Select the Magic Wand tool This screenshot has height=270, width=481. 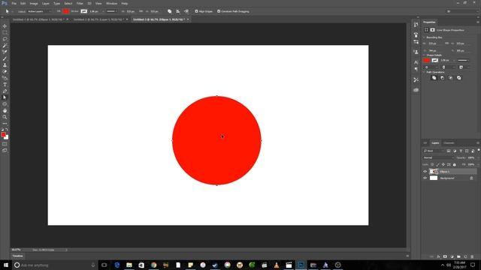click(x=5, y=46)
